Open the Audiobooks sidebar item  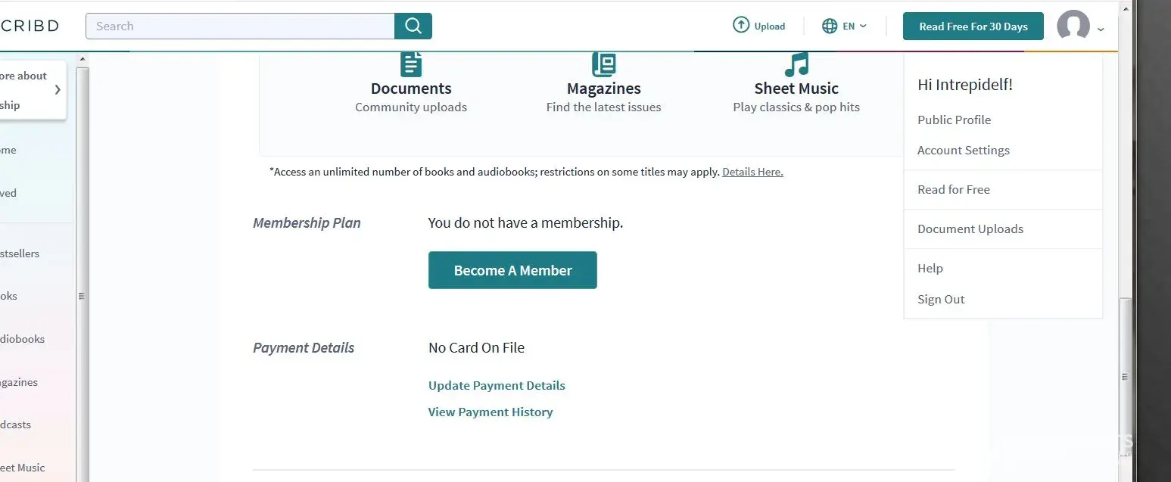22,339
